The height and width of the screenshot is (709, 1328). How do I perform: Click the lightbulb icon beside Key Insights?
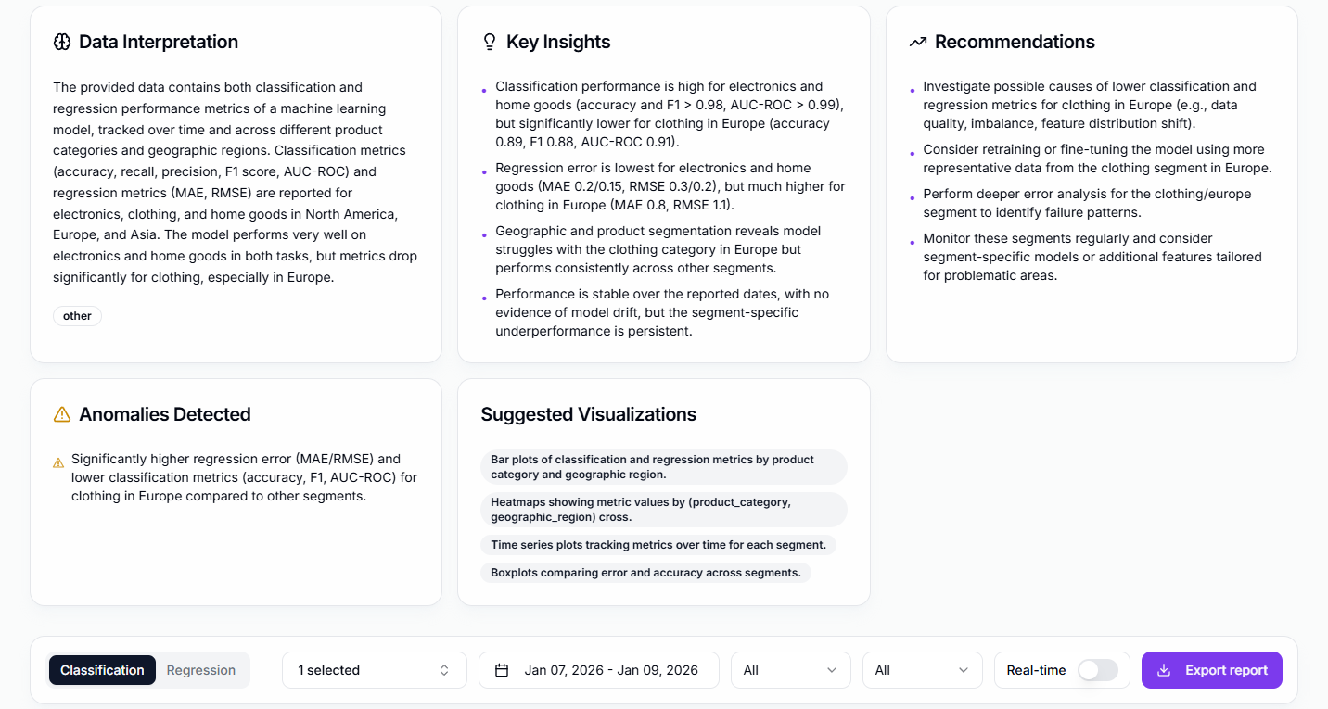(x=490, y=42)
